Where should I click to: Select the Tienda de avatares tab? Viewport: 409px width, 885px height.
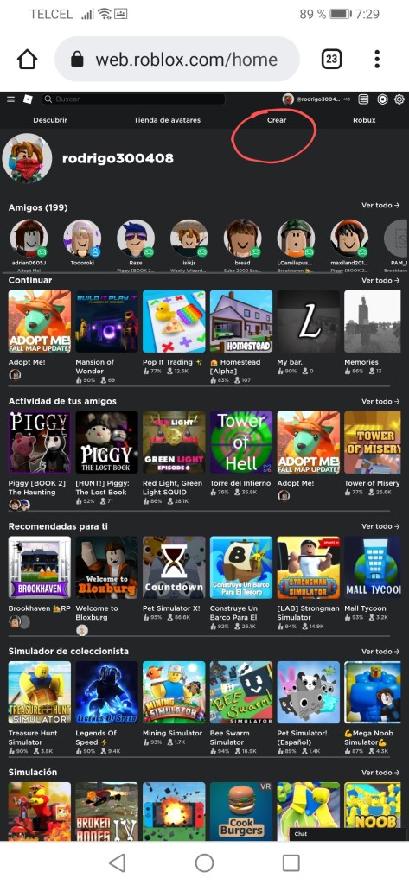click(167, 120)
